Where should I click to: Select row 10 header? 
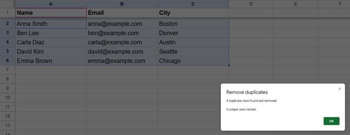pos(8,98)
